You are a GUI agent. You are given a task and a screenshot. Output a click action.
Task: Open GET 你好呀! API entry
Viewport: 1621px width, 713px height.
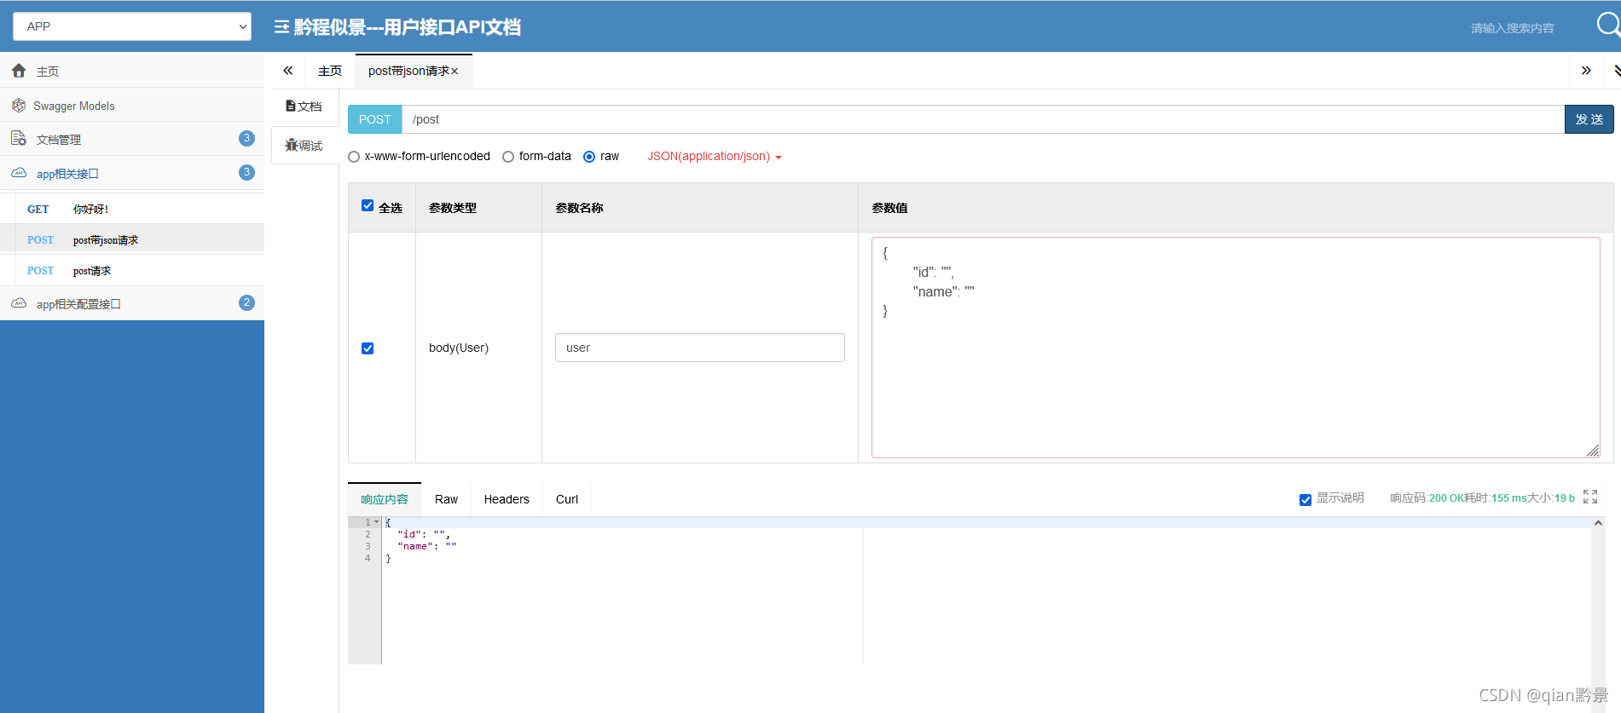(x=132, y=209)
